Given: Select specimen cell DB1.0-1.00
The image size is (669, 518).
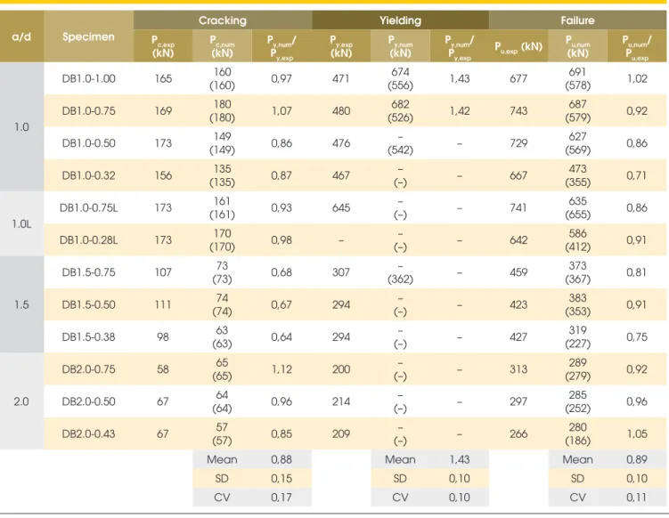Looking at the screenshot, I should (x=88, y=78).
